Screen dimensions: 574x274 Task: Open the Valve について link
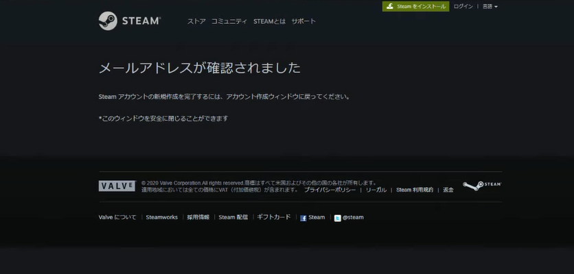117,217
